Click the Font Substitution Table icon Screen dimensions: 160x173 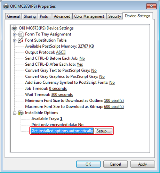pos(21,40)
